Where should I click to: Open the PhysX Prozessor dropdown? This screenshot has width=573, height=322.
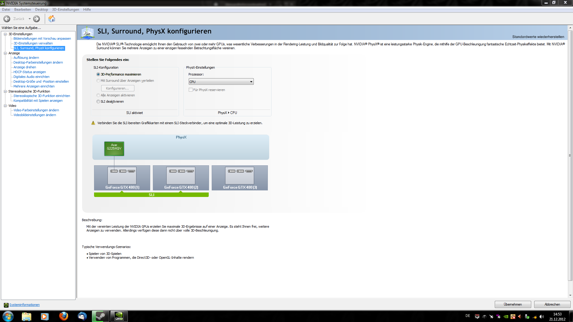click(221, 82)
